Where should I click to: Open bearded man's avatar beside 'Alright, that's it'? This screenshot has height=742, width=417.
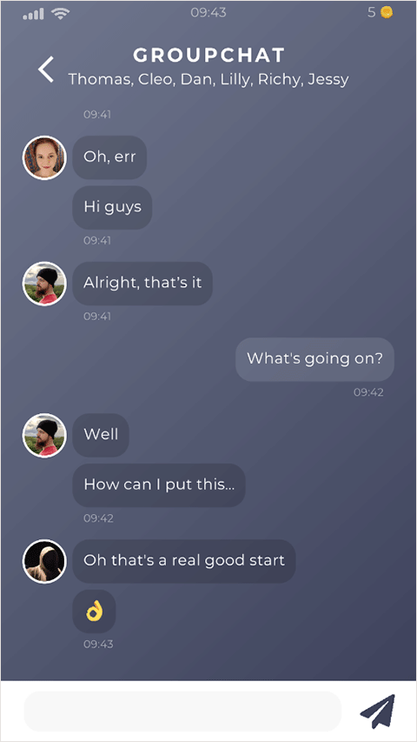[x=44, y=284]
